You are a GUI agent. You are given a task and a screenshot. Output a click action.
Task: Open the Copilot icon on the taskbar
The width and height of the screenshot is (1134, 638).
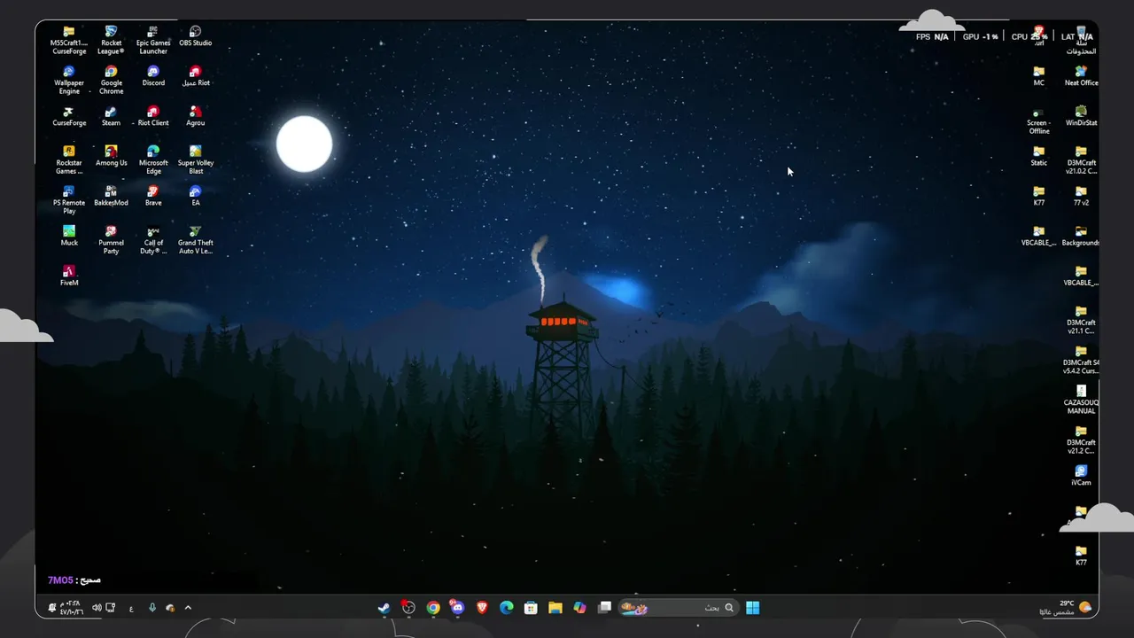(579, 608)
